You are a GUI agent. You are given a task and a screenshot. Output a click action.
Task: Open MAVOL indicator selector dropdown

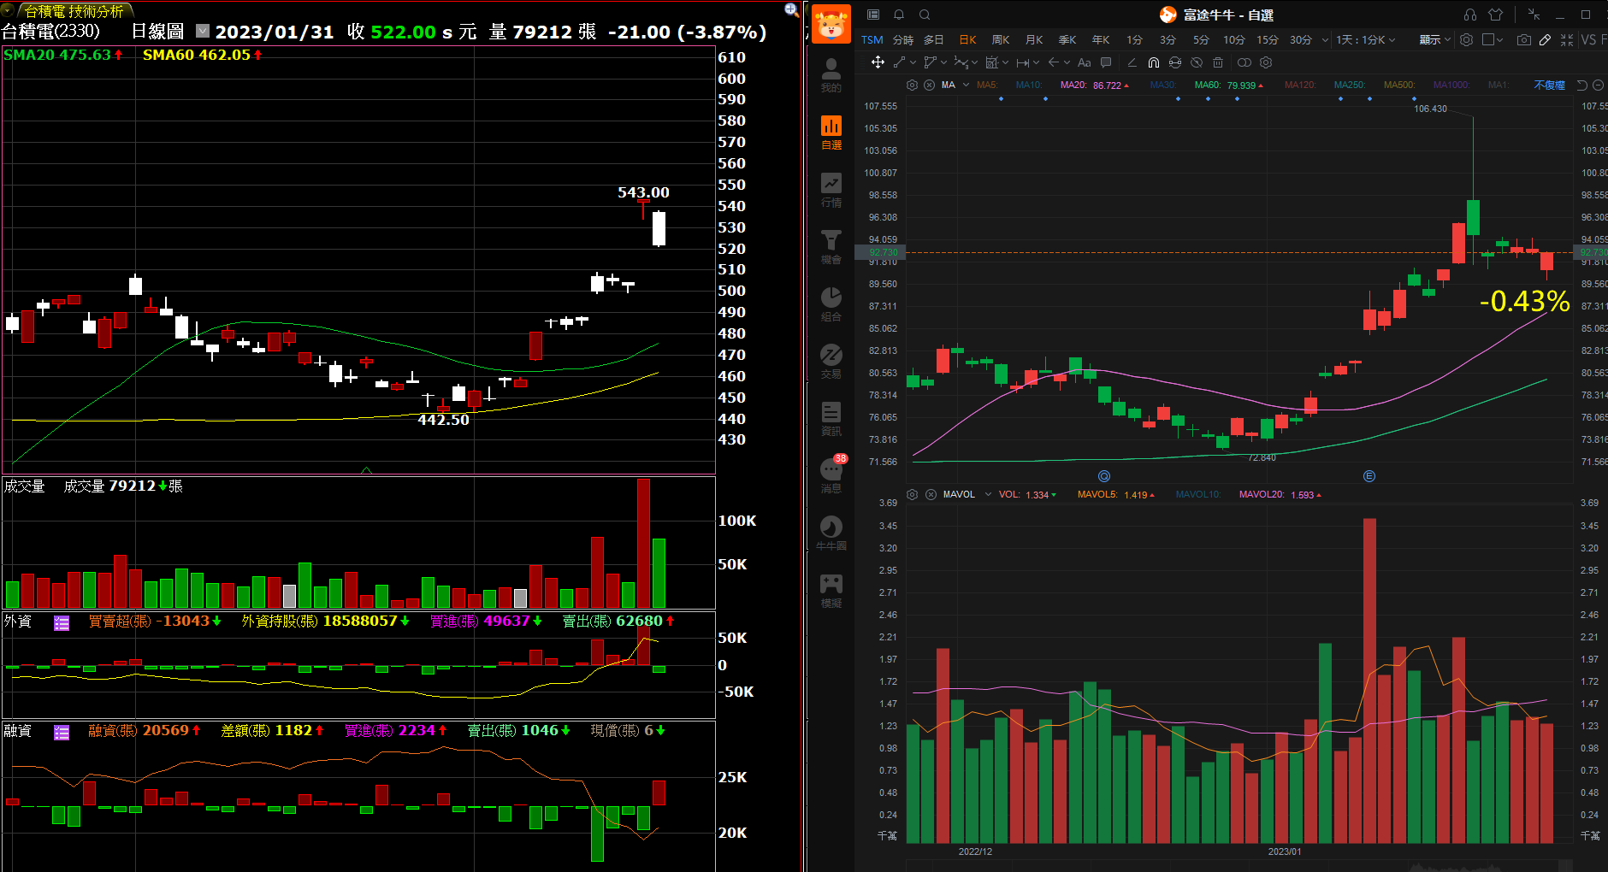(x=988, y=495)
